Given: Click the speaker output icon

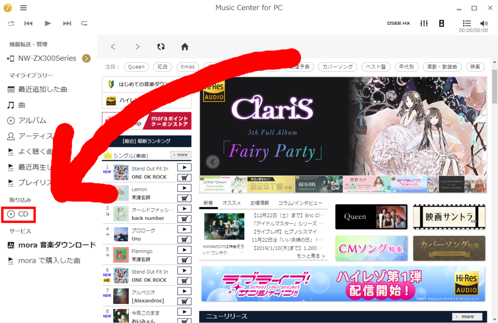Looking at the screenshot, I should (x=442, y=23).
